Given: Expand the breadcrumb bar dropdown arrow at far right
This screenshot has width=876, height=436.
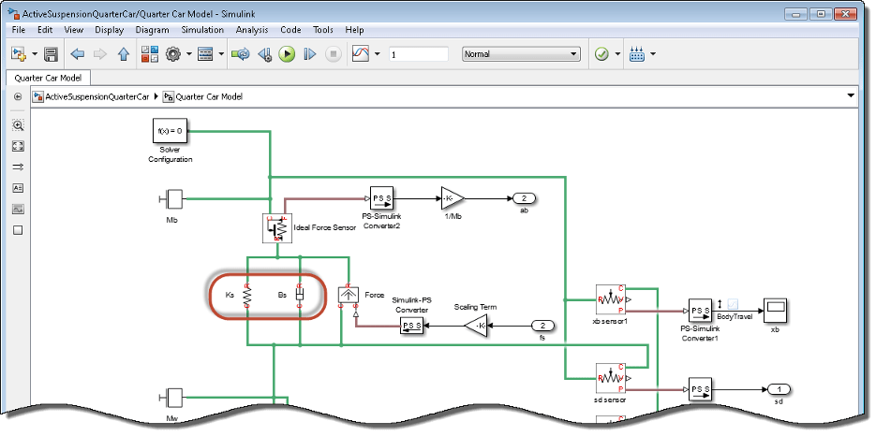Looking at the screenshot, I should (x=851, y=96).
